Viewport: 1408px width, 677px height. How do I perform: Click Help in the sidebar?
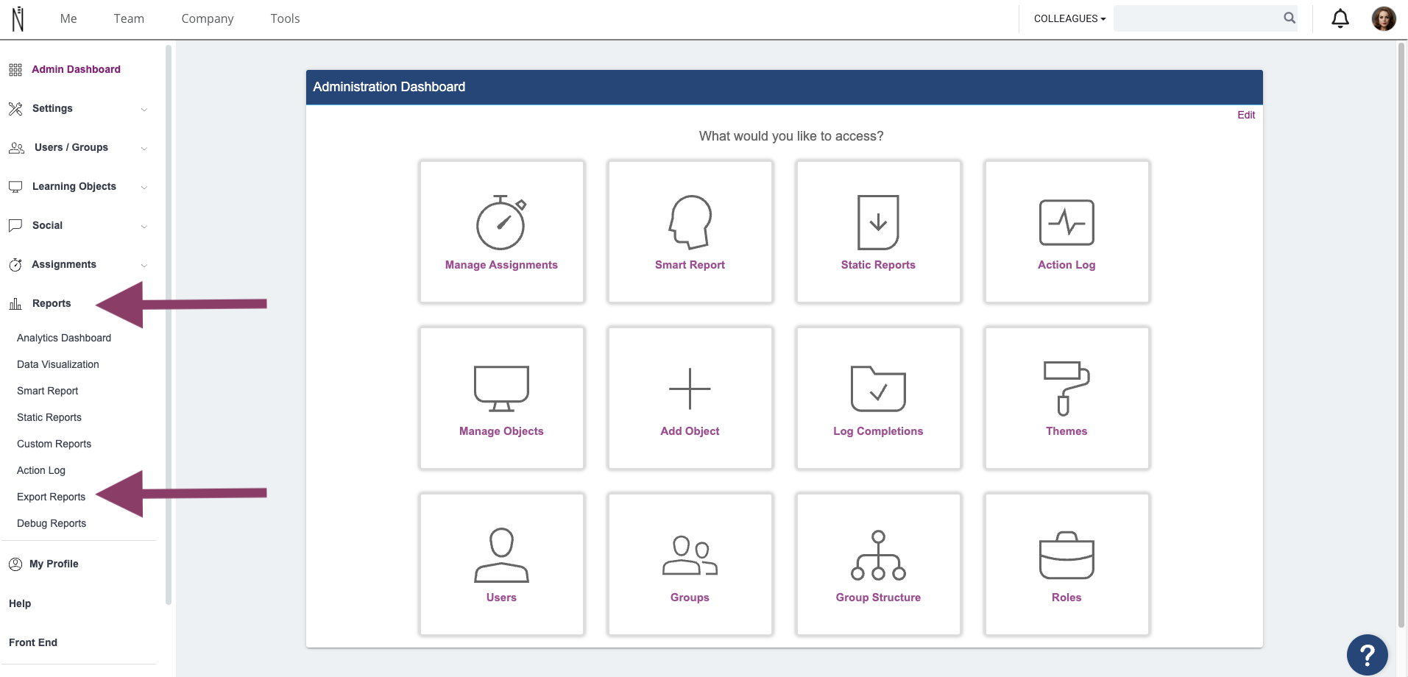(20, 603)
